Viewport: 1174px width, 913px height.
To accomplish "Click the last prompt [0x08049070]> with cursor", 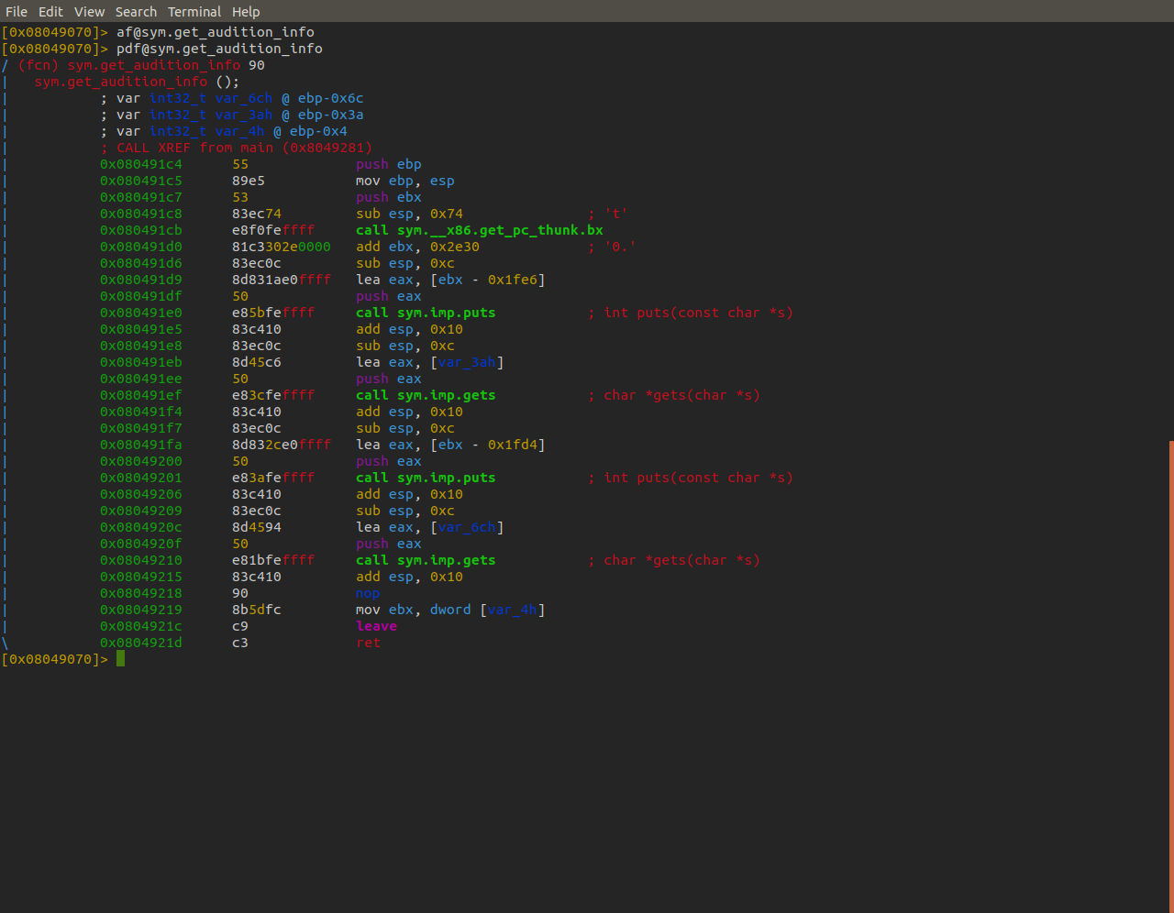I will click(x=62, y=659).
